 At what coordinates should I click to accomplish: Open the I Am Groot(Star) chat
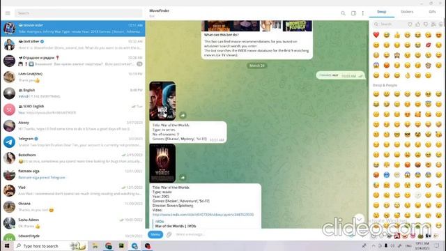click(x=72, y=77)
